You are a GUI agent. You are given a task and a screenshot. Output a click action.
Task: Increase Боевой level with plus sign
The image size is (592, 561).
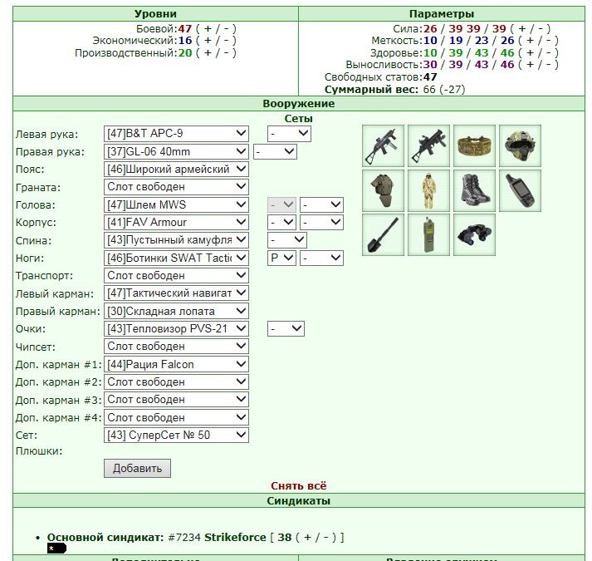[x=208, y=29]
